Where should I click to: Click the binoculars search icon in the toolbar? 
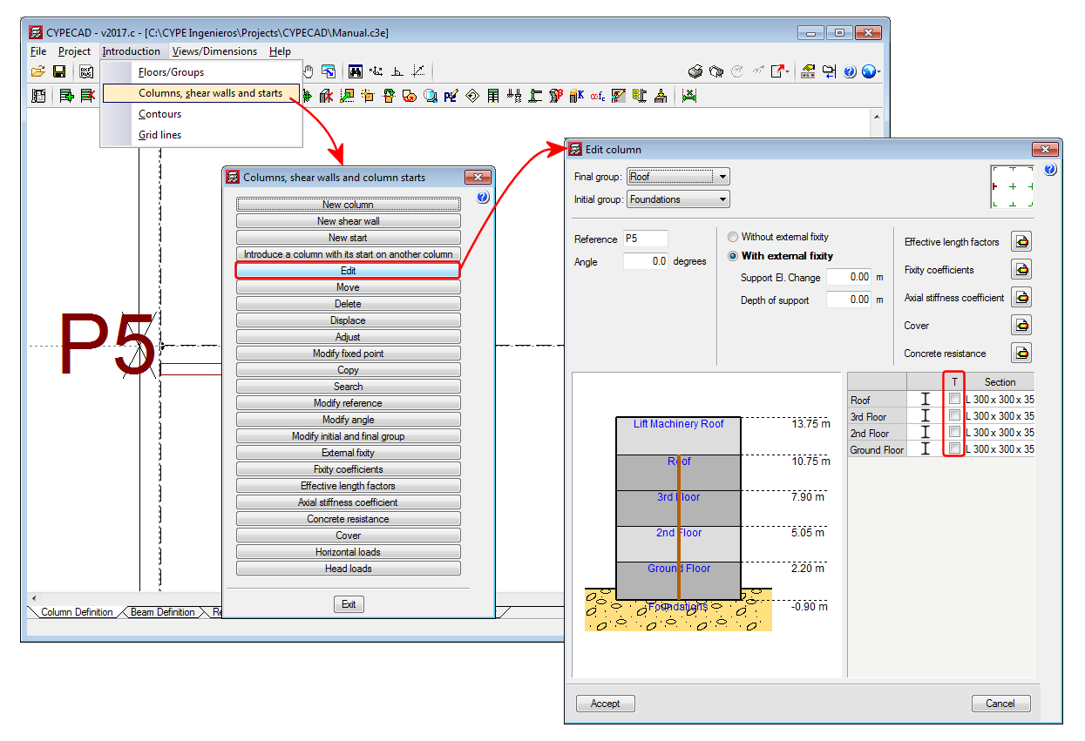pos(356,71)
